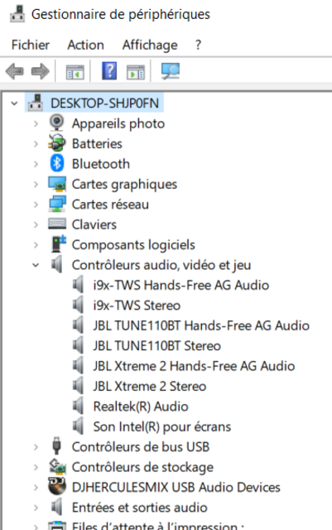Expand the Entrées et sorties audio category

coord(36,508)
